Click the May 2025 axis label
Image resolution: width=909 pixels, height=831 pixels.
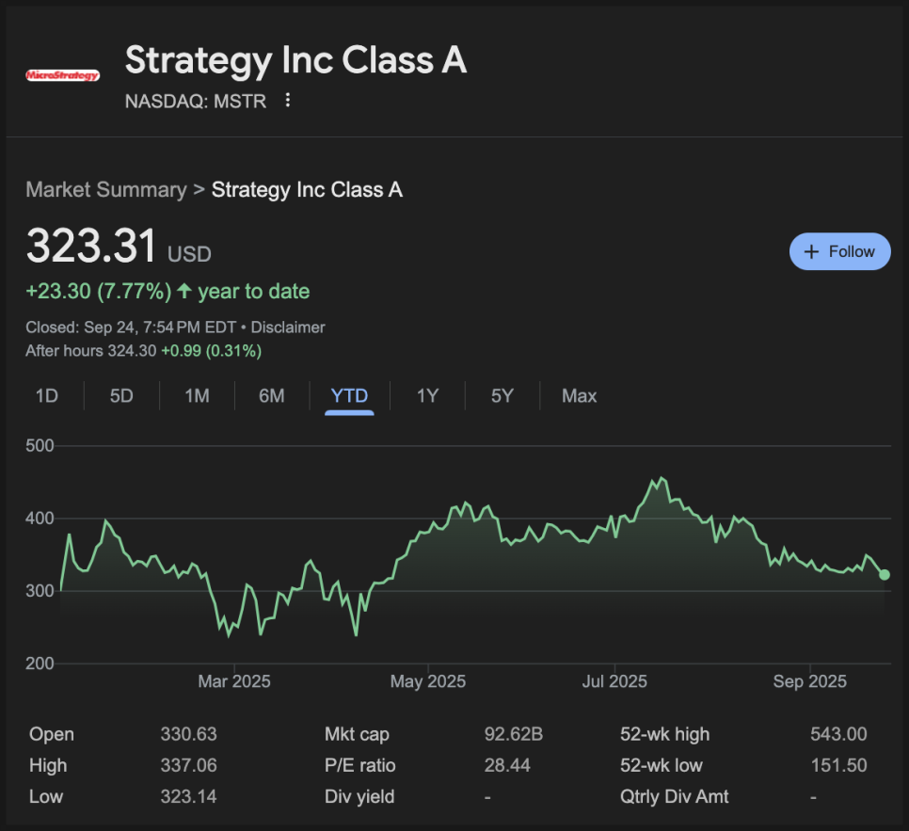click(x=428, y=680)
